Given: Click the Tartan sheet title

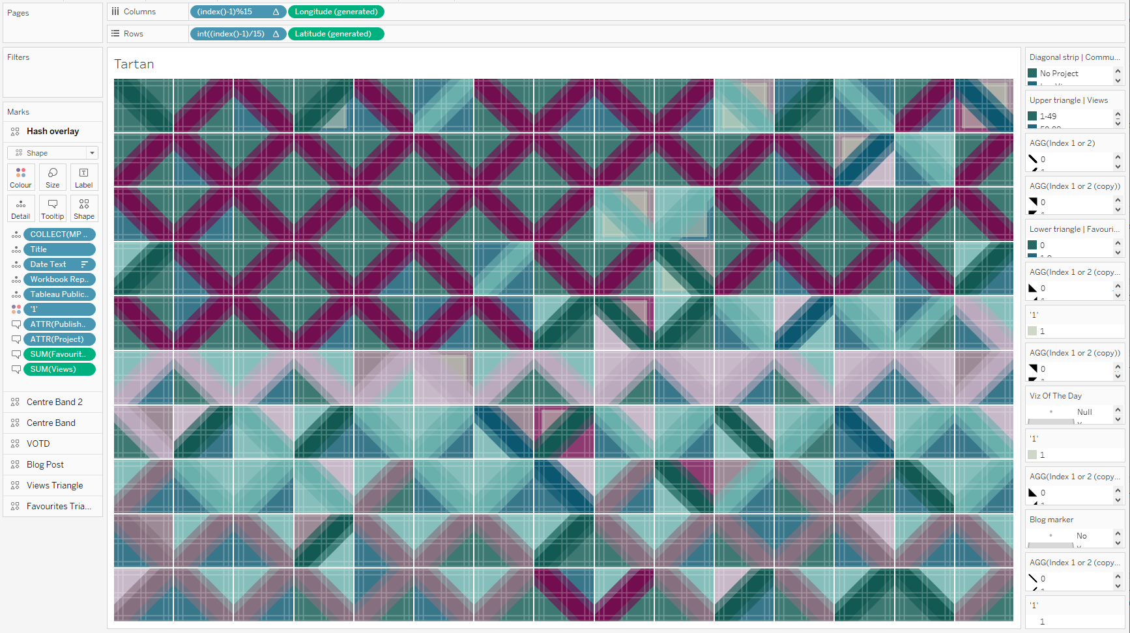Looking at the screenshot, I should coord(134,64).
